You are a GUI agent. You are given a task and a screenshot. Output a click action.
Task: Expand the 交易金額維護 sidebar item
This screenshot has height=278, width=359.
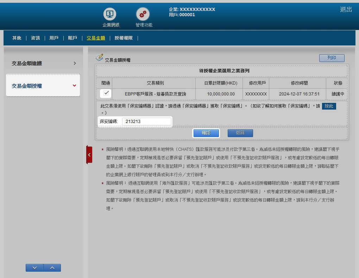43,63
